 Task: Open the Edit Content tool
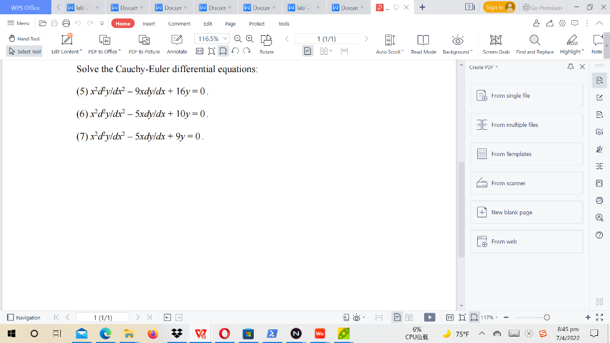[x=66, y=43]
